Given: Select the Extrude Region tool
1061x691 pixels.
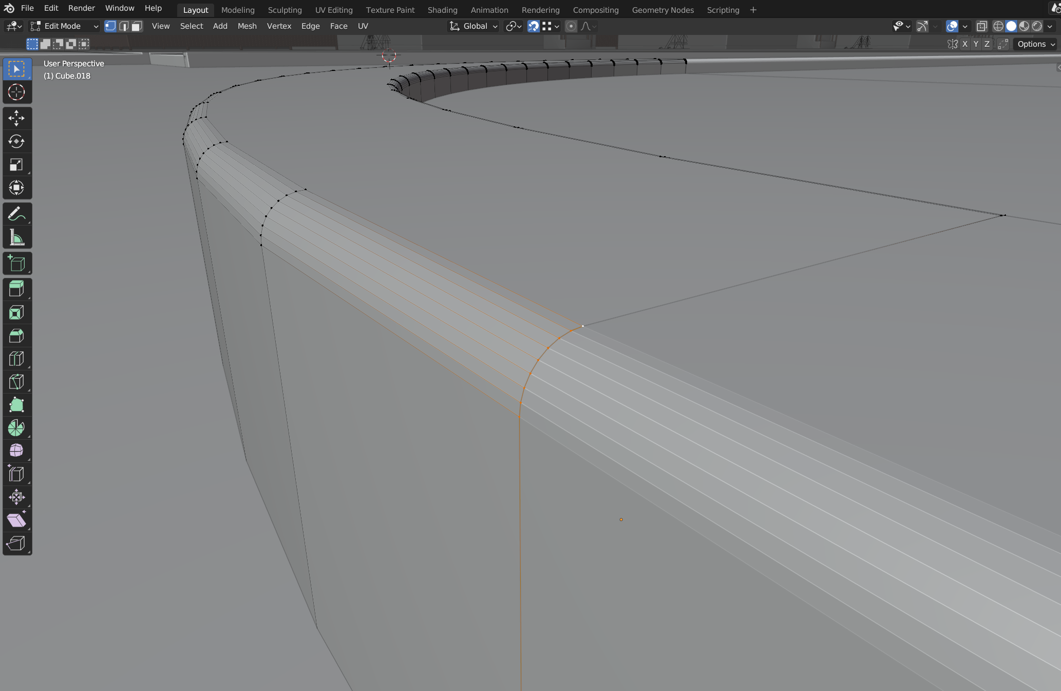Looking at the screenshot, I should (x=17, y=289).
